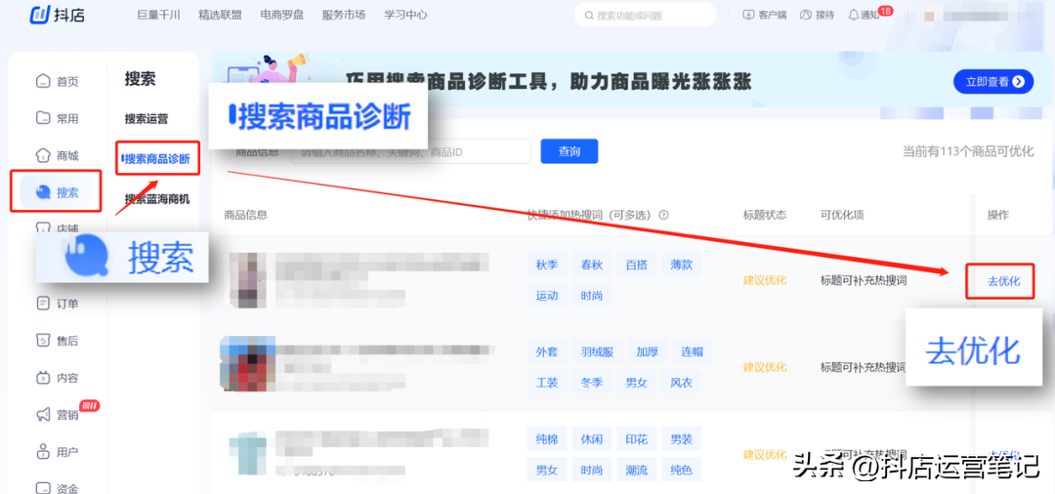Click the 查询 button
The height and width of the screenshot is (494, 1055).
[x=570, y=151]
